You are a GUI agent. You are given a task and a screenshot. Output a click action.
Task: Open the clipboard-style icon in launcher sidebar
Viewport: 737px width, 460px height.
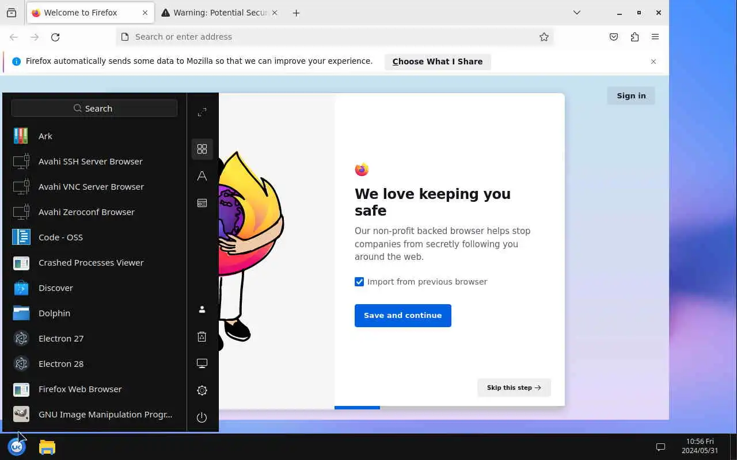point(202,336)
